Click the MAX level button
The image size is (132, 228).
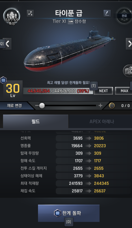tap(124, 91)
